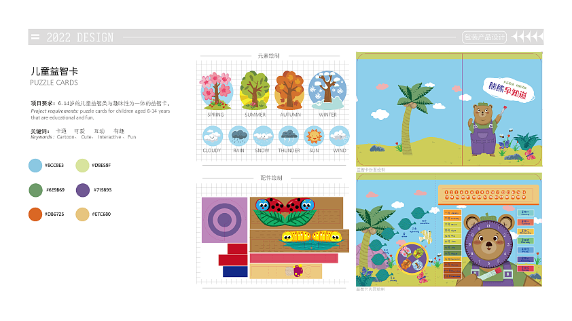Click the SPRING label
The image size is (572, 321).
(x=215, y=115)
